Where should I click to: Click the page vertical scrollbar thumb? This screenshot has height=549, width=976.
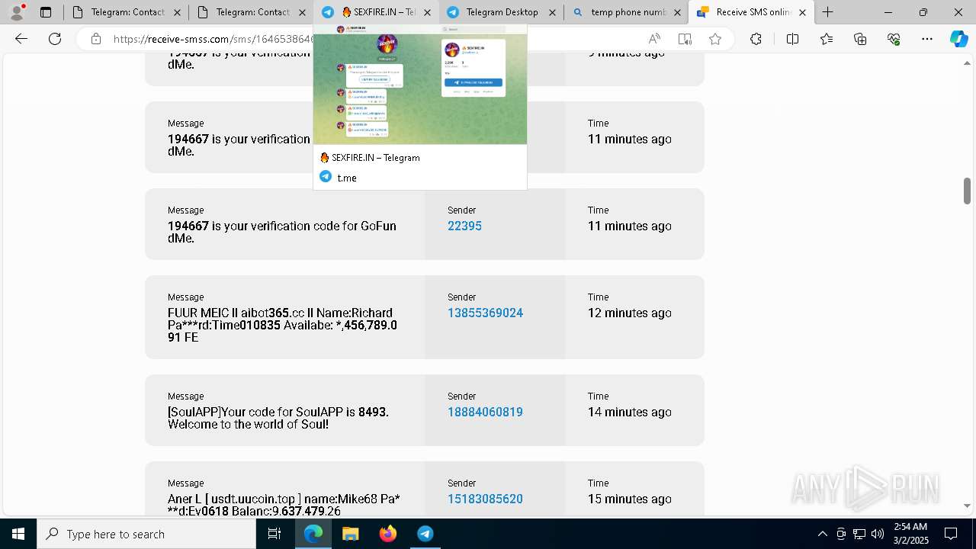point(968,191)
